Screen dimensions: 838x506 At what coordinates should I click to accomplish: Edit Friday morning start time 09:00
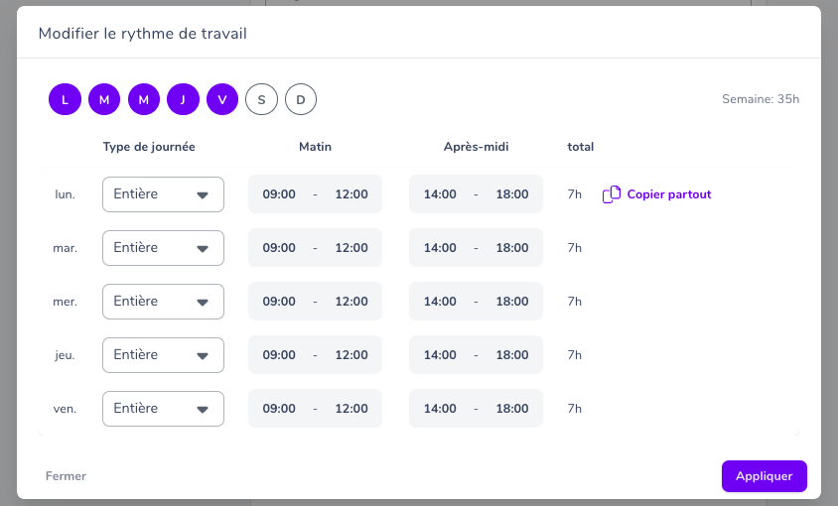tap(279, 408)
